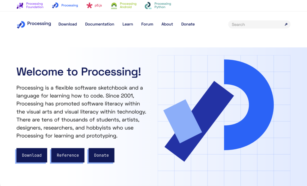Visit the Forum navigation link
Image resolution: width=307 pixels, height=186 pixels.
point(147,24)
